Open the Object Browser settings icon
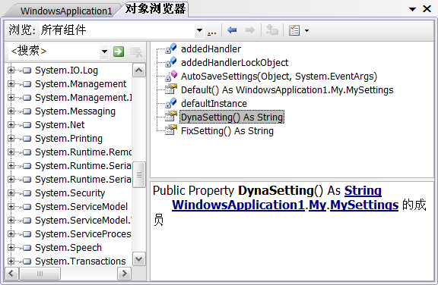 [x=294, y=30]
